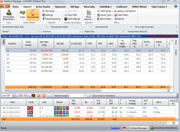Sort by Net Won Chips column header
180x132 pixels.
click(44, 43)
